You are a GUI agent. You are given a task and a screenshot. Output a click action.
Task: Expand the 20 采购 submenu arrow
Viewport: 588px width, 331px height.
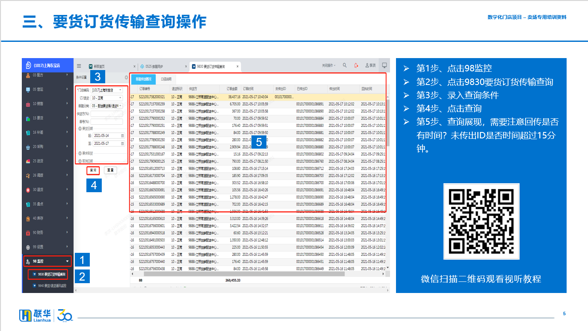click(x=67, y=146)
